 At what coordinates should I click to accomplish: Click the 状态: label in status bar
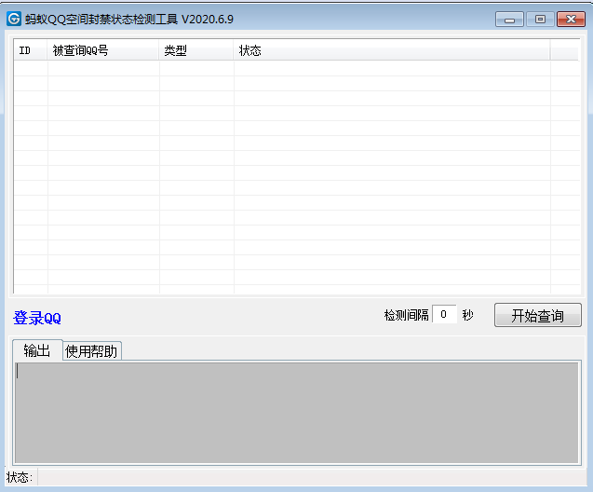[x=20, y=477]
